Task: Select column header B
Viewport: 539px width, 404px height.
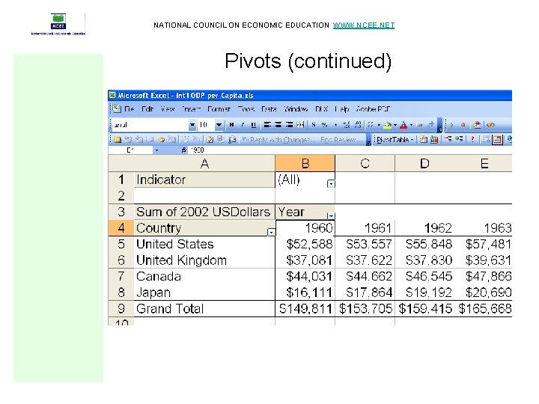Action: [305, 164]
